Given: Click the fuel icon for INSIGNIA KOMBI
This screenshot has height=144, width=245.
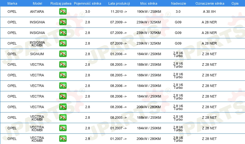Looking at the screenshot, I should [x=63, y=43].
